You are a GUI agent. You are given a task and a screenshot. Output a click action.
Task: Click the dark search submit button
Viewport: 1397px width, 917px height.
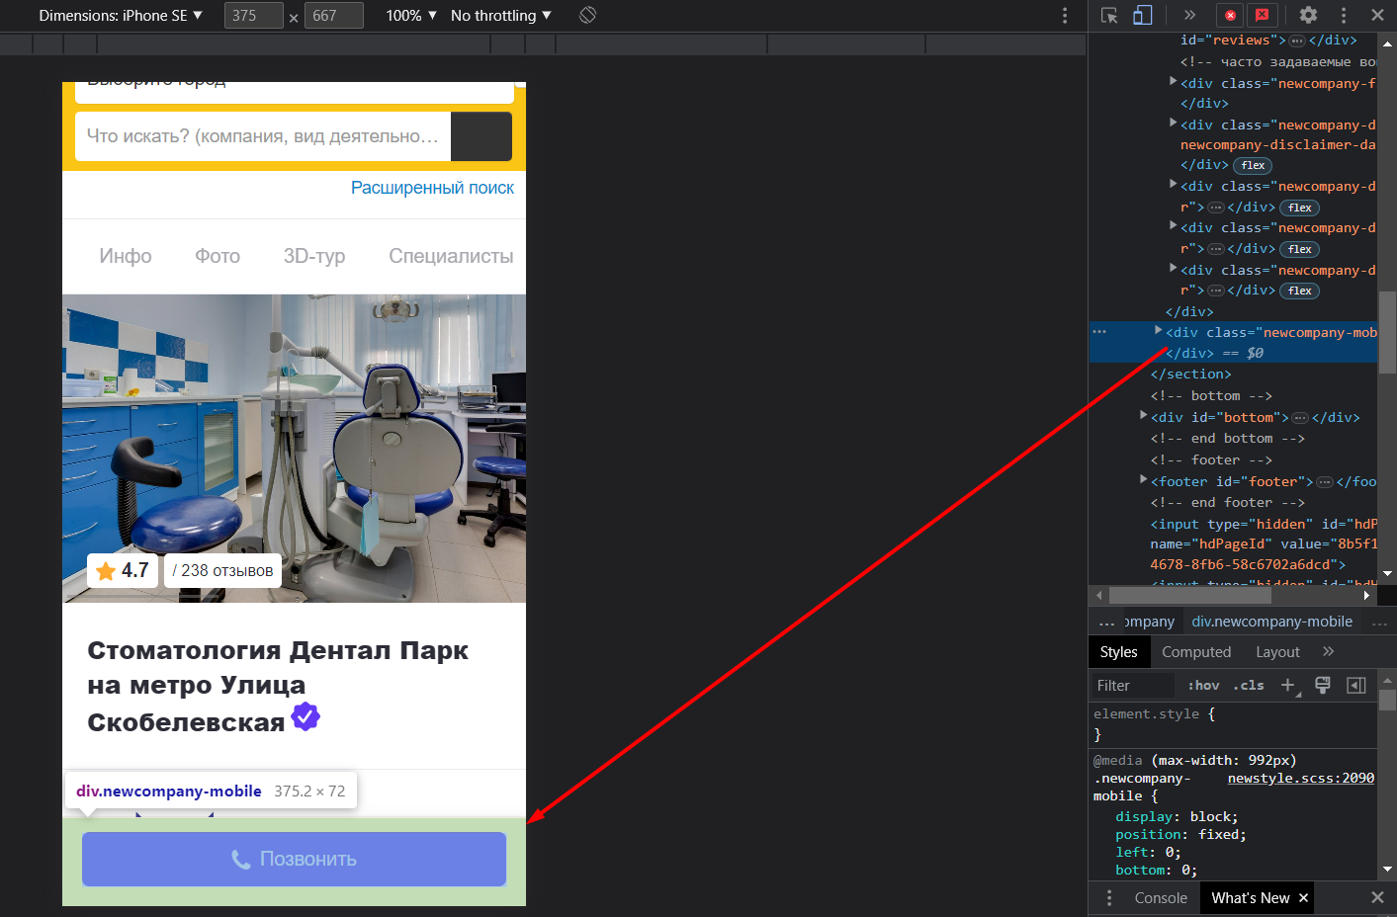(x=481, y=136)
